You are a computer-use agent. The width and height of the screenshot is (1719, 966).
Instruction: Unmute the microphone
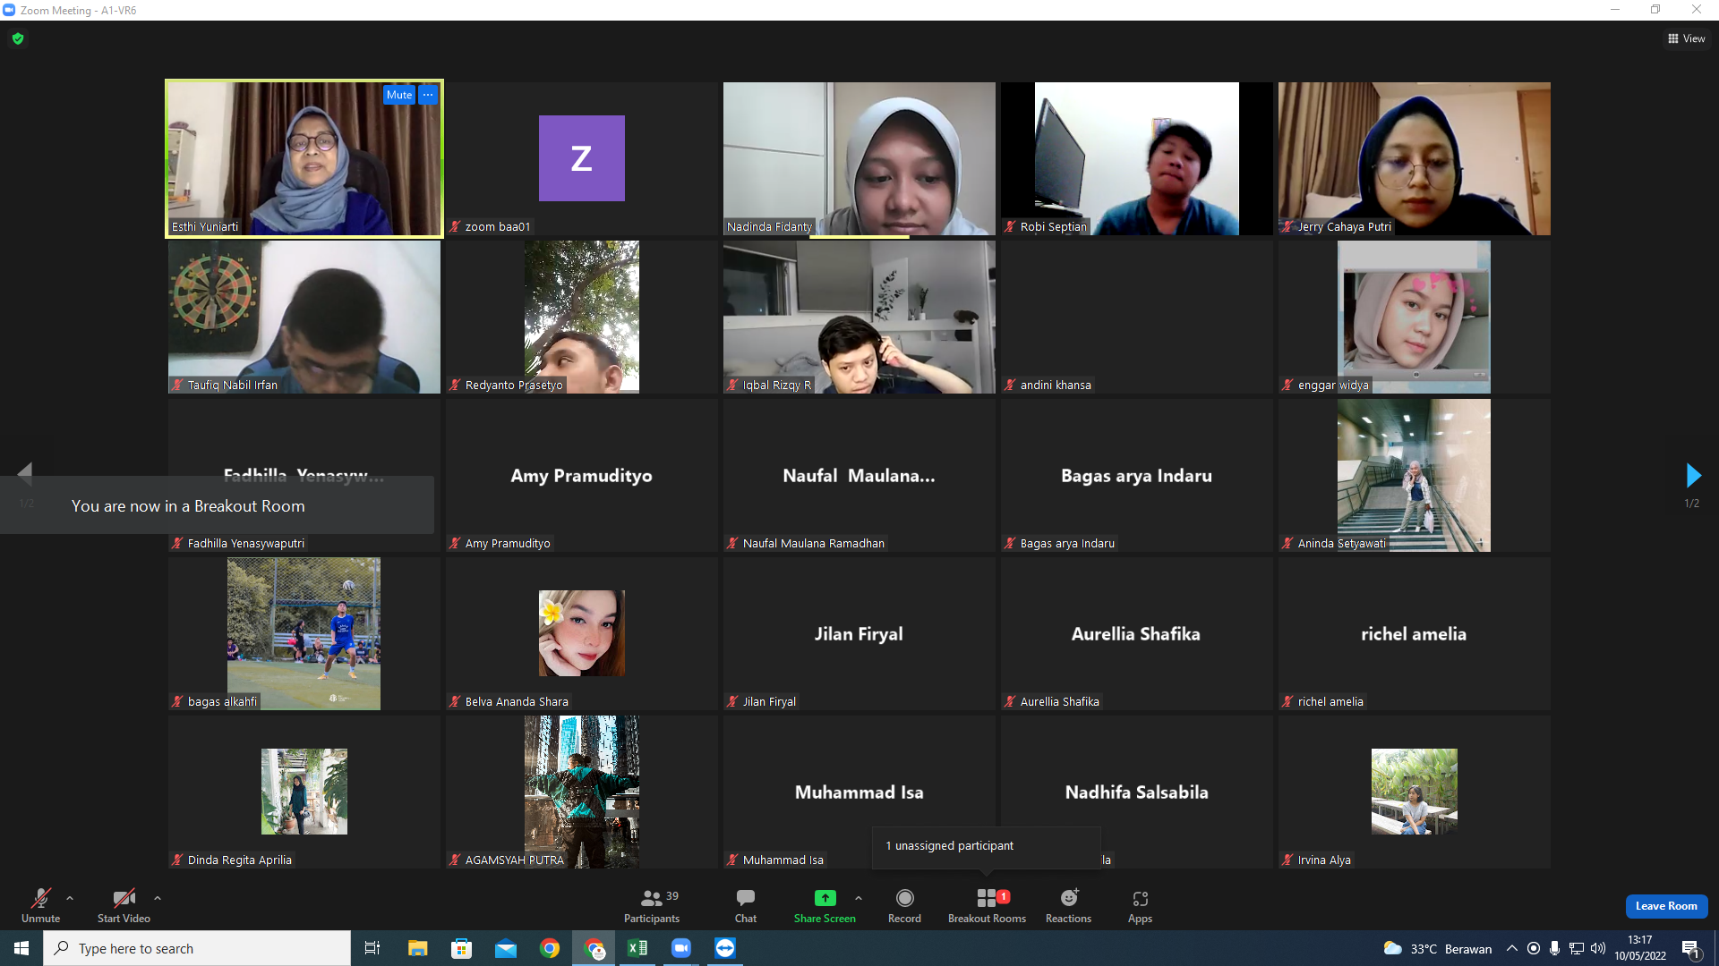(41, 905)
